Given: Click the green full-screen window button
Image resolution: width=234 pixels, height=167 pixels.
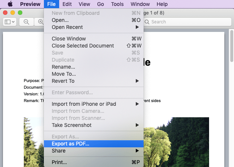Looking at the screenshot, I should pos(20,13).
